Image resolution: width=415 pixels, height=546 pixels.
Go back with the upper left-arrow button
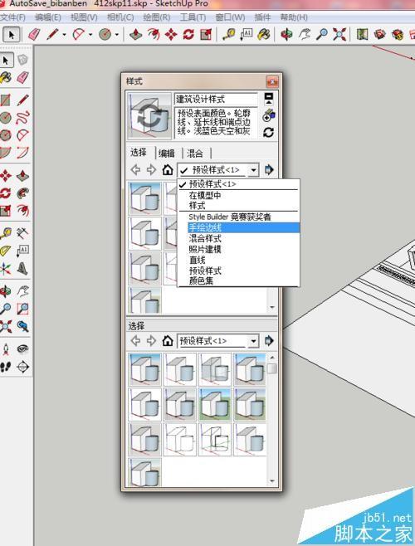click(135, 170)
